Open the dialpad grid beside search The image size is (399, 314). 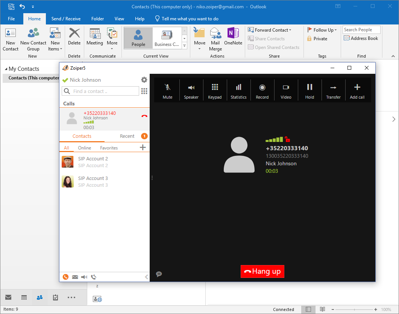point(144,91)
